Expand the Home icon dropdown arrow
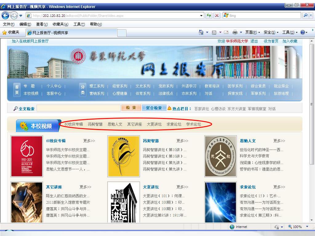This screenshot has width=315, height=236. pos(207,32)
